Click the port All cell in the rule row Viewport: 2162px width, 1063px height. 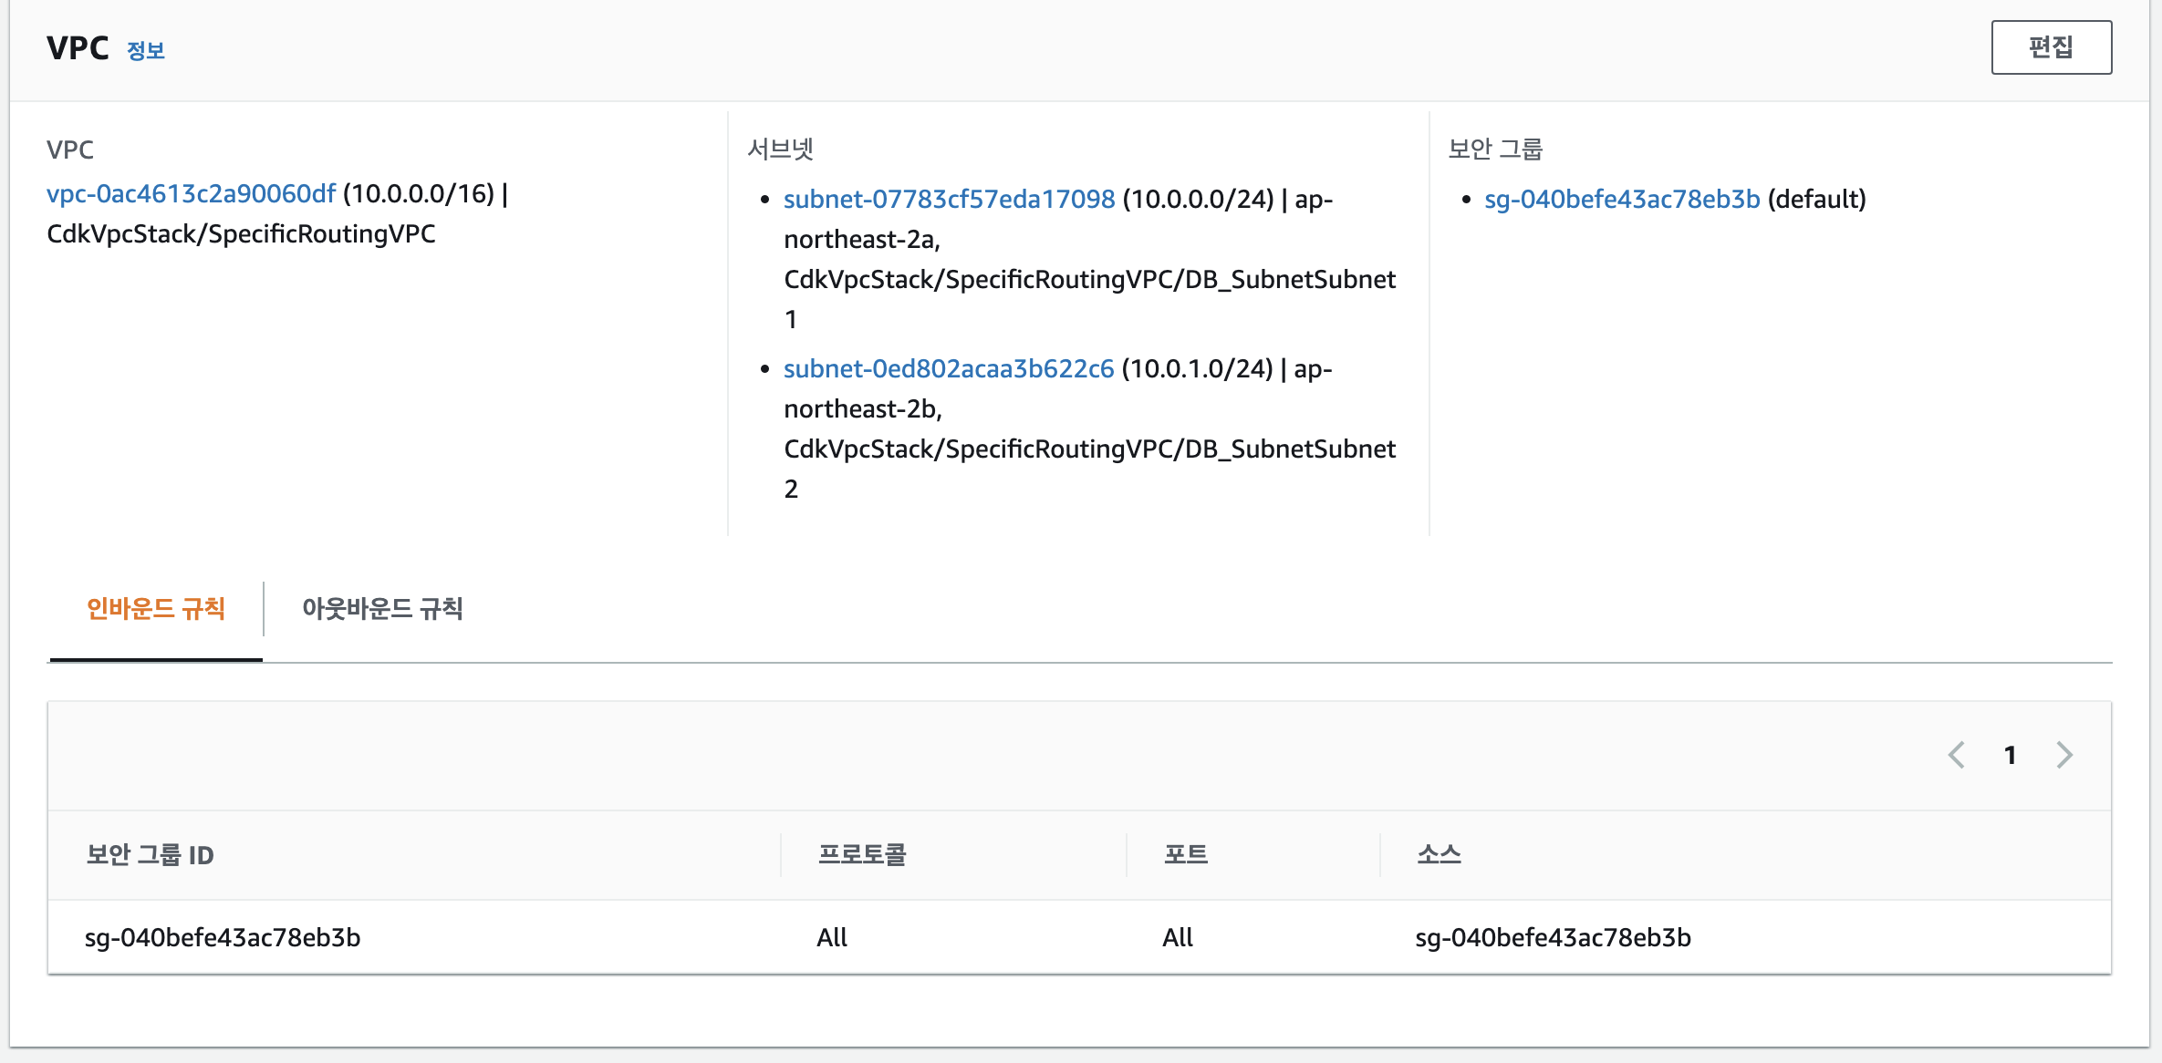click(x=1177, y=938)
